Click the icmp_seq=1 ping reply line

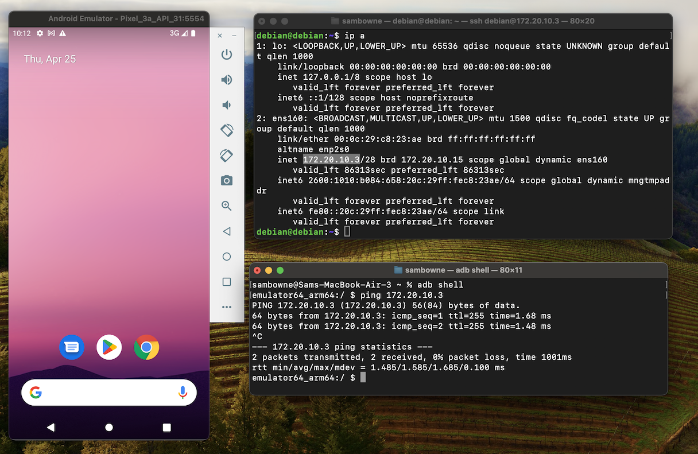point(401,316)
